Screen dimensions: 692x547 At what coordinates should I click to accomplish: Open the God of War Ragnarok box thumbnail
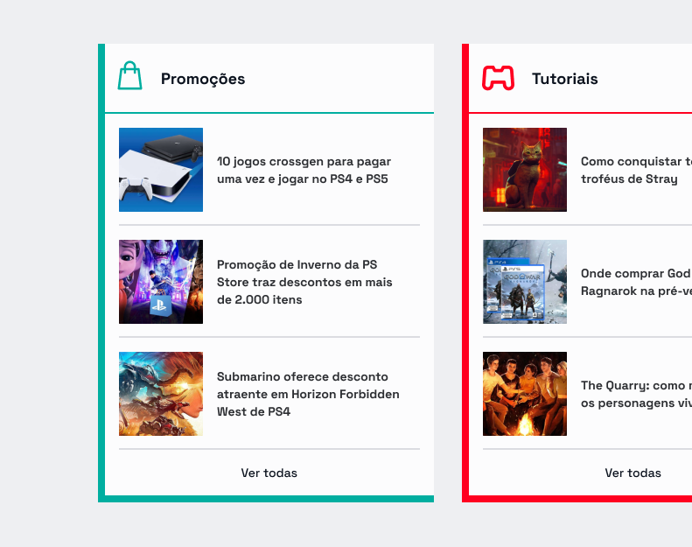[525, 282]
